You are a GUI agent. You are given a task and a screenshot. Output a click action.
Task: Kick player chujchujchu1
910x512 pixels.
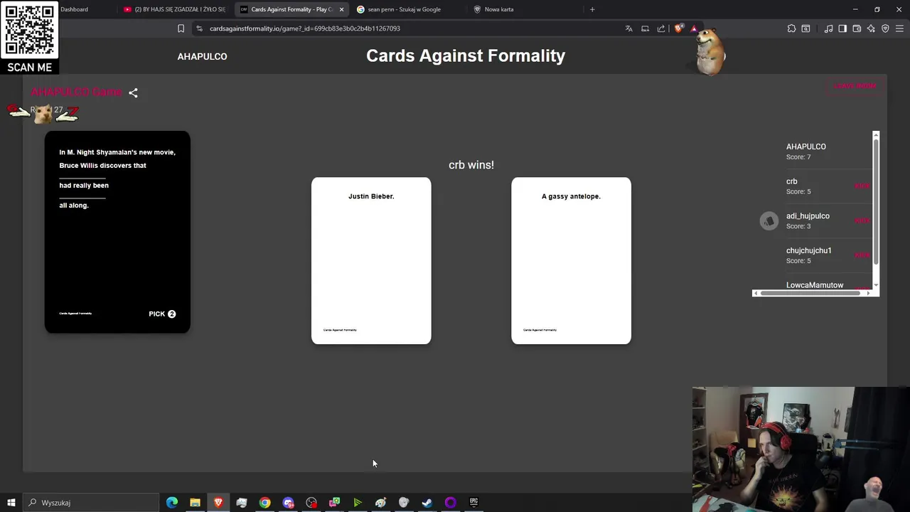pyautogui.click(x=862, y=255)
